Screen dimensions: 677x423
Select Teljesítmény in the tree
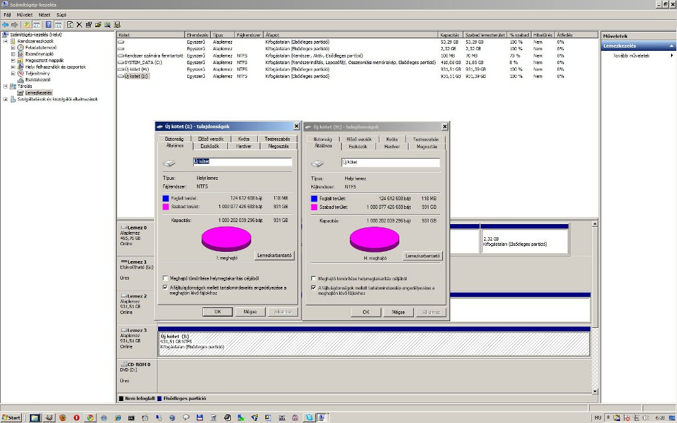point(37,73)
